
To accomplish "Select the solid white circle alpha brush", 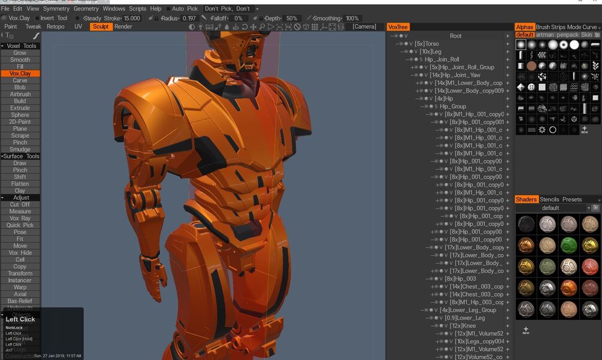I will tap(574, 45).
